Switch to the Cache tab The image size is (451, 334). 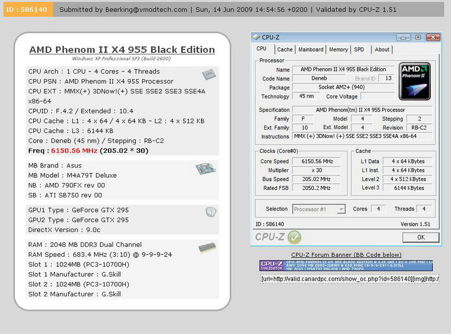pos(285,50)
